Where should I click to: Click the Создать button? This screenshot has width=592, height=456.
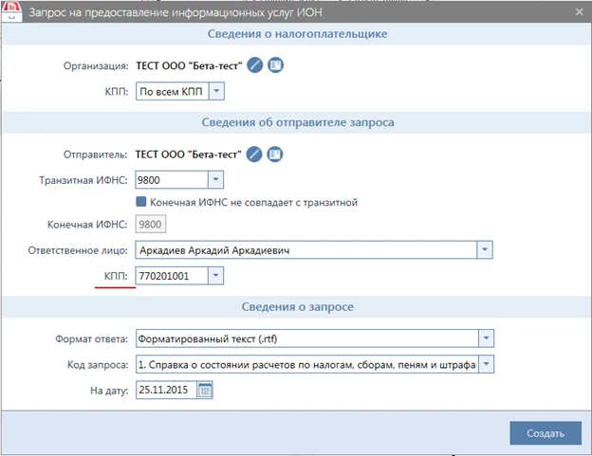coord(546,433)
